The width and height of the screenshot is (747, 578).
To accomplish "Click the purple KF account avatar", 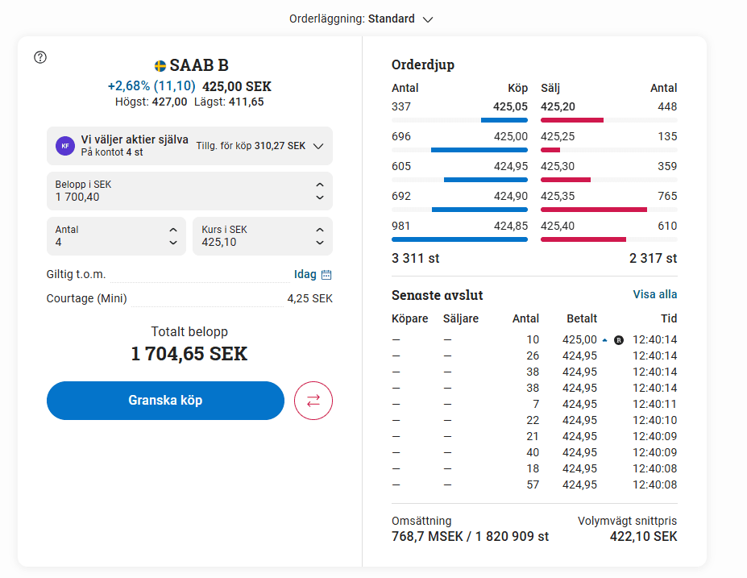I will tap(65, 146).
